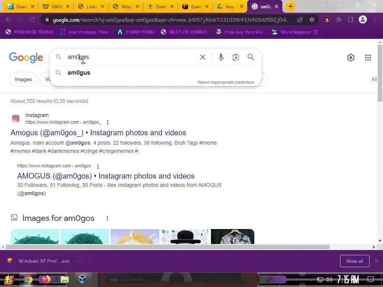Toggle the Chrome side panel icon
383x287 pixels.
click(351, 19)
